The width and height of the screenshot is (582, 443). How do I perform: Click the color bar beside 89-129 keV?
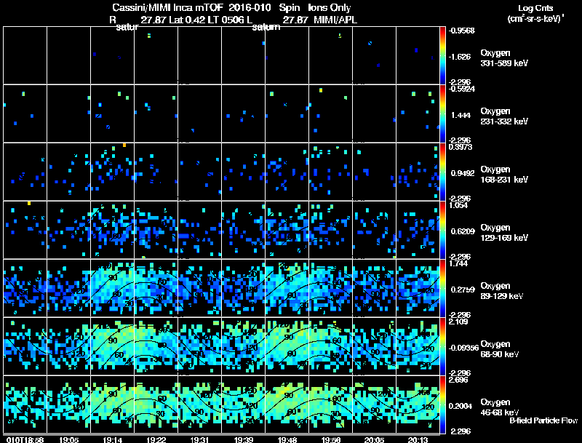click(442, 288)
